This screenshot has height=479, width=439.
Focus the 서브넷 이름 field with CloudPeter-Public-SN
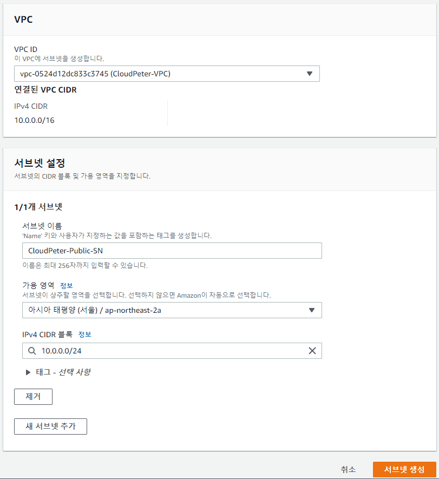172,251
